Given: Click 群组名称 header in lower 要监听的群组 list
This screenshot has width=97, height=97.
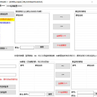Looking at the screenshot, I should click(91, 65).
